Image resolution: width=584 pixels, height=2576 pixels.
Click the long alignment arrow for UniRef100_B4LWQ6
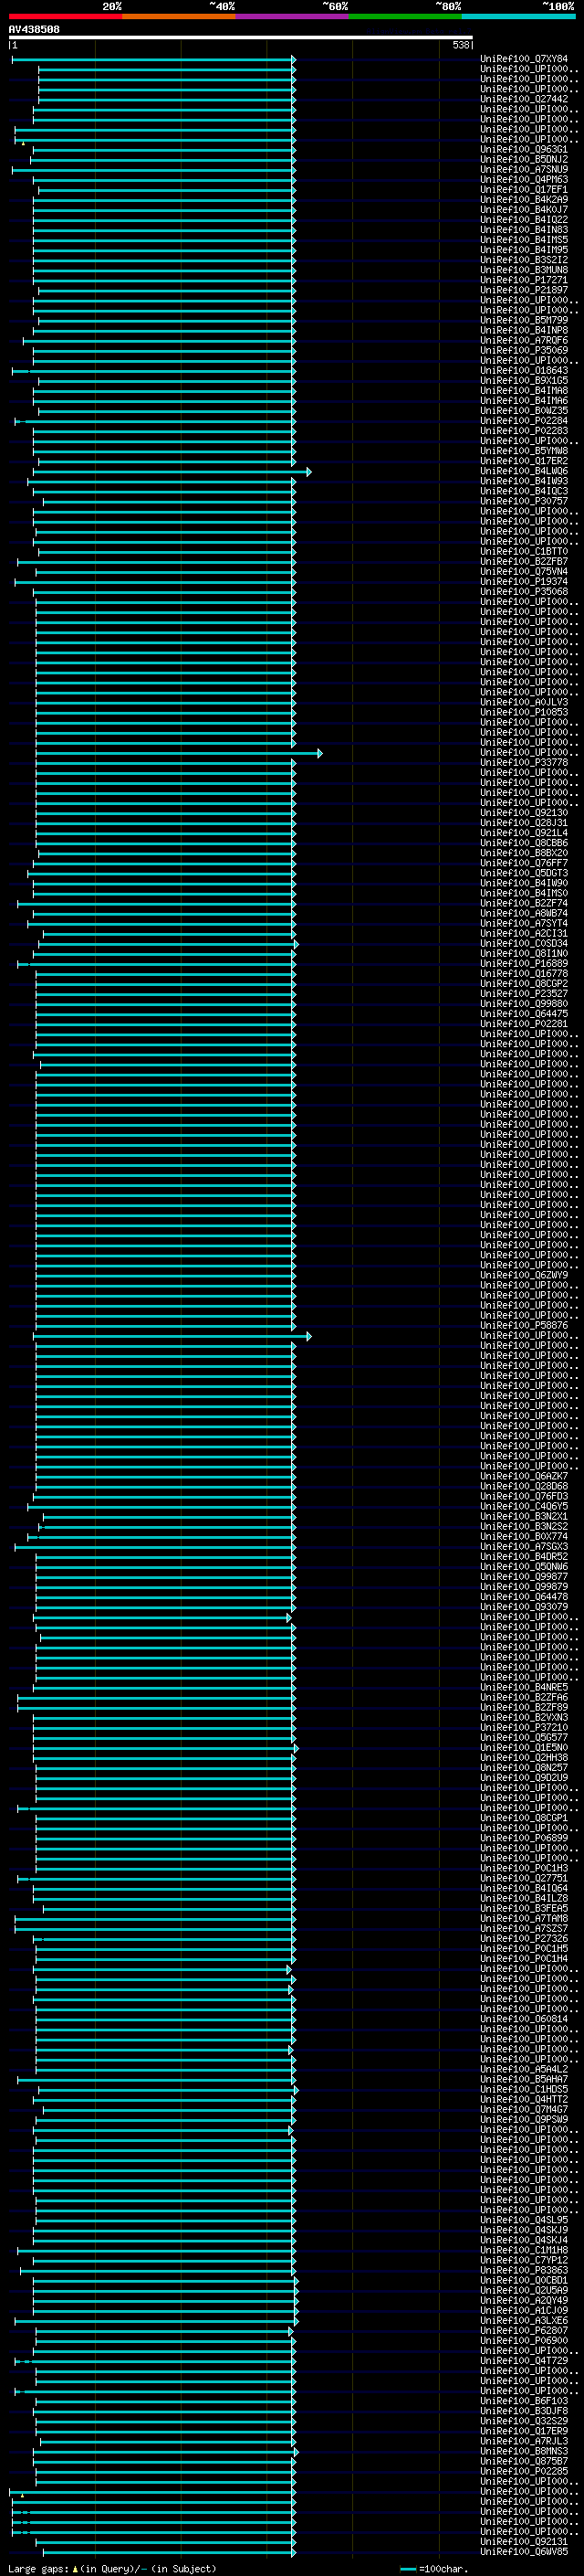pos(173,471)
